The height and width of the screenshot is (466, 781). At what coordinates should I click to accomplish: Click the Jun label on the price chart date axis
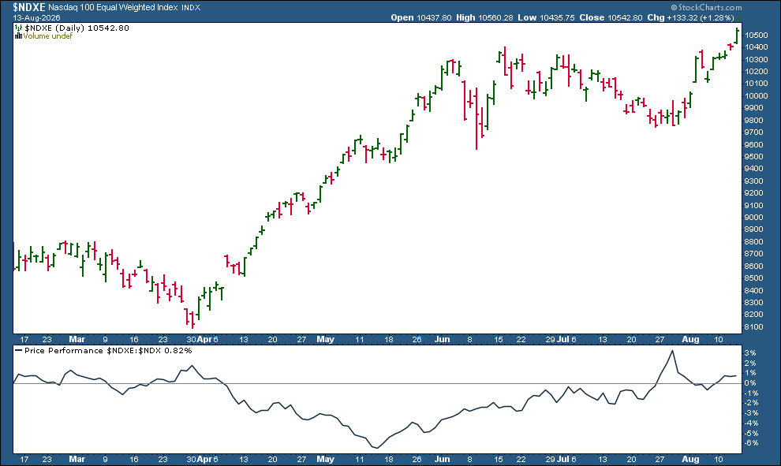(442, 340)
